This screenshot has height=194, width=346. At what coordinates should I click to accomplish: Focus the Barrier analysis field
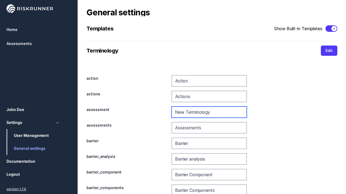coord(209,159)
